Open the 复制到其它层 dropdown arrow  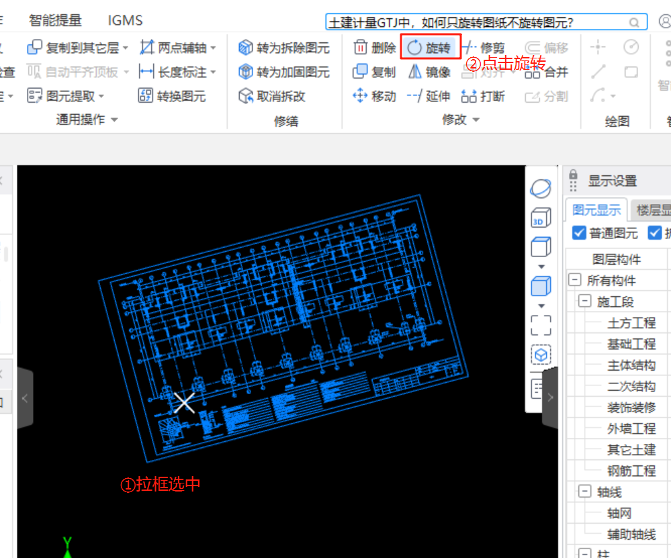tap(126, 48)
